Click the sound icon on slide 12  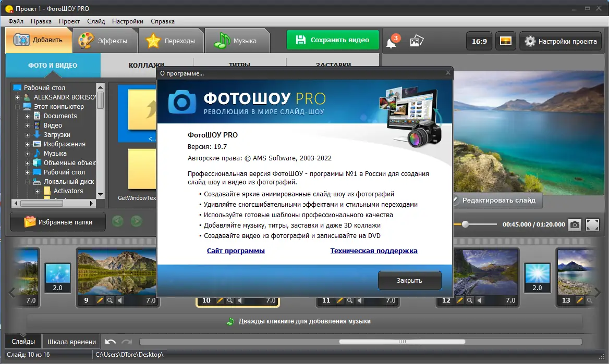[480, 300]
